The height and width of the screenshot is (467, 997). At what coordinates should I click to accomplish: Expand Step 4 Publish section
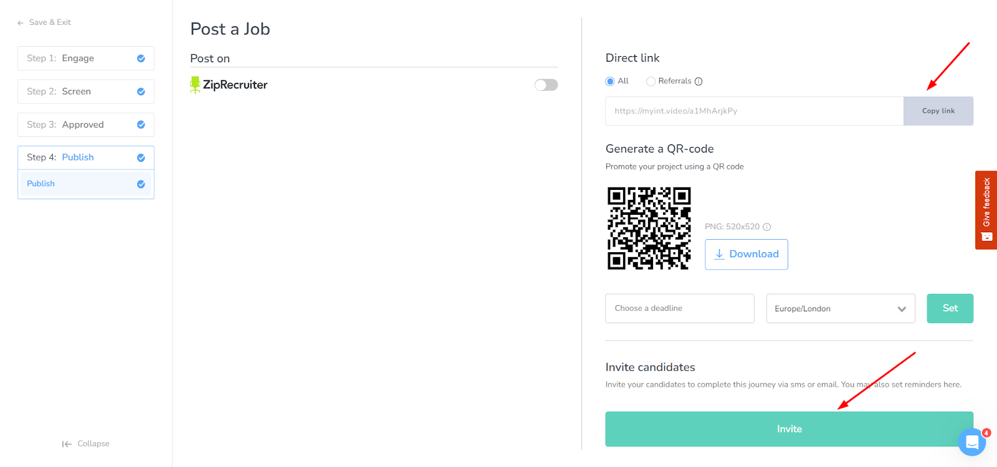point(85,158)
